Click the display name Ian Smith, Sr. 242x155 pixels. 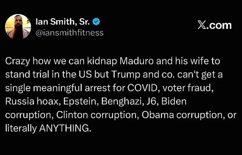click(x=63, y=21)
